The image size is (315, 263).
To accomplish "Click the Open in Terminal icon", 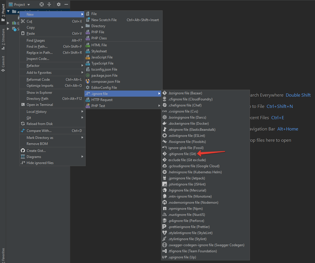I will point(23,105).
